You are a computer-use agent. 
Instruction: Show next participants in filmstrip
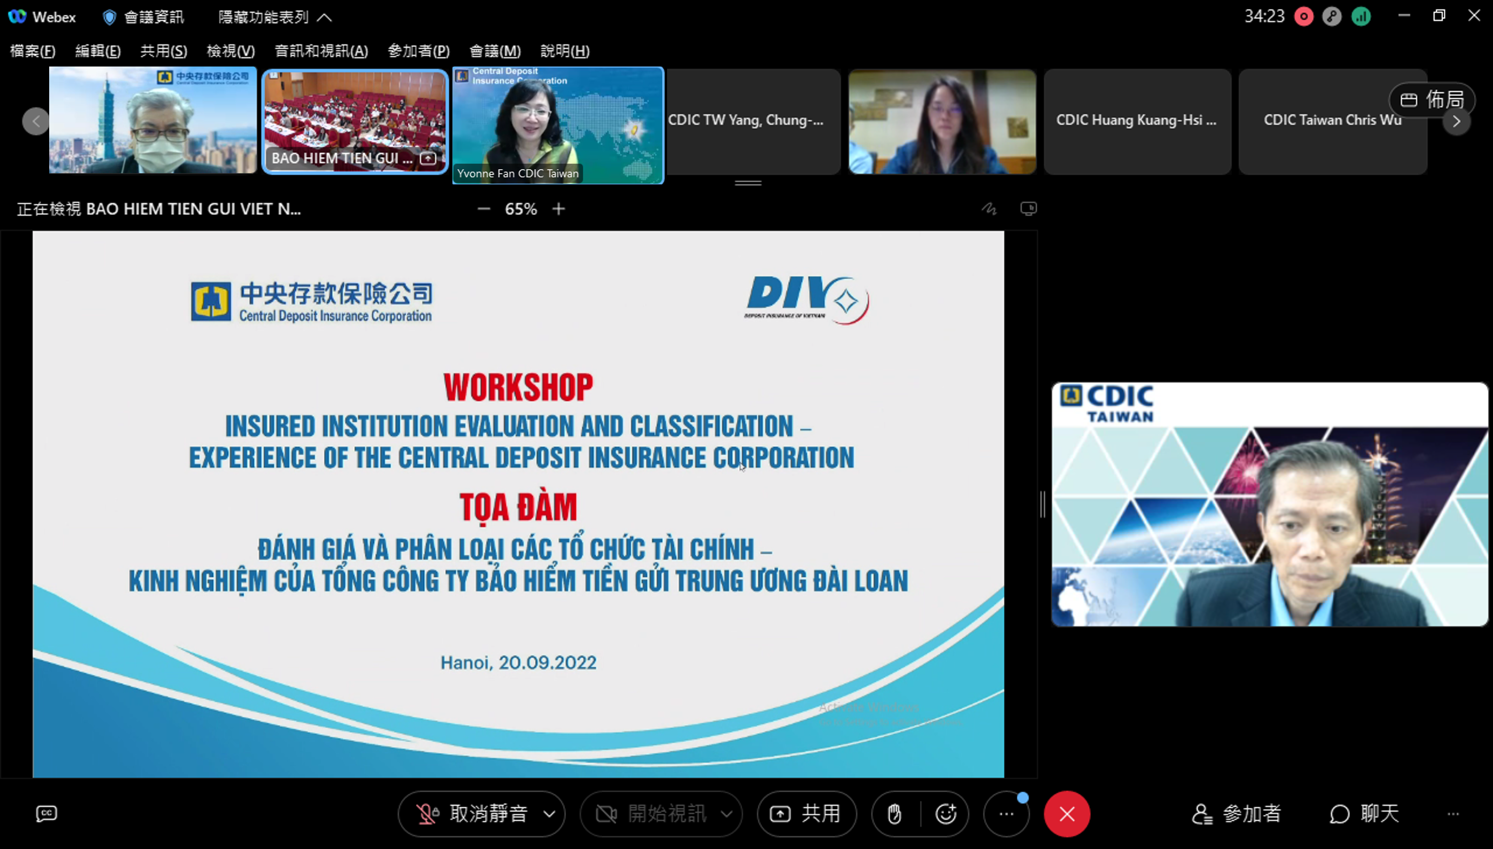point(1456,121)
